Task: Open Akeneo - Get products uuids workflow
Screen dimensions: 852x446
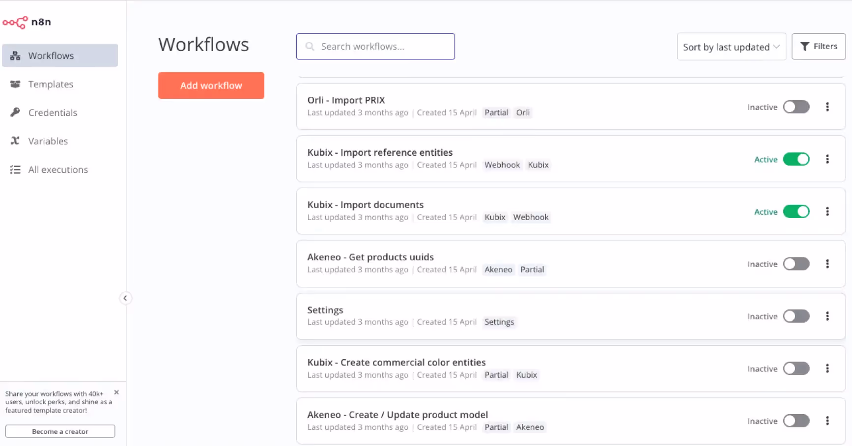Action: click(x=370, y=257)
